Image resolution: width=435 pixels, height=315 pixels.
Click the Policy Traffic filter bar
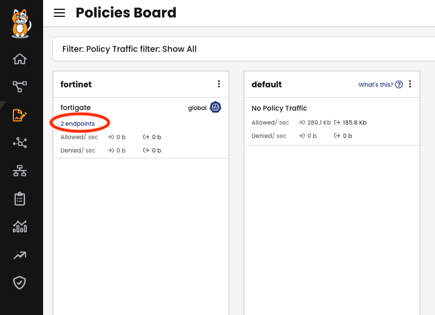(243, 49)
